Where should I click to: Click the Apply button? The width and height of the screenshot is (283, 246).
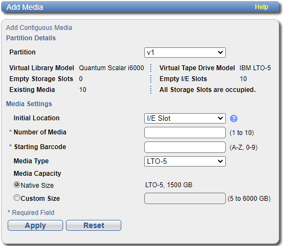point(35,225)
